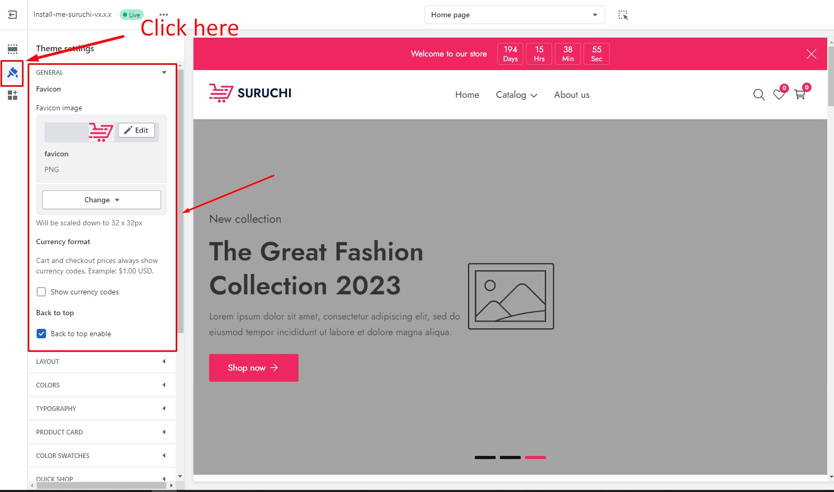
Task: Open the wishlist heart icon
Action: tap(779, 95)
